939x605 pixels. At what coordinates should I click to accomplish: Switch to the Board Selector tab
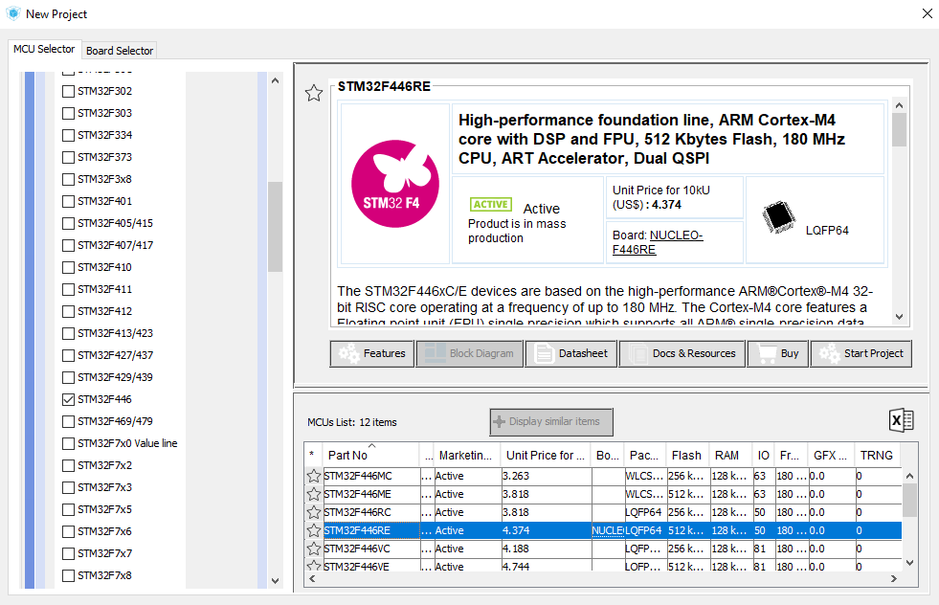tap(120, 51)
